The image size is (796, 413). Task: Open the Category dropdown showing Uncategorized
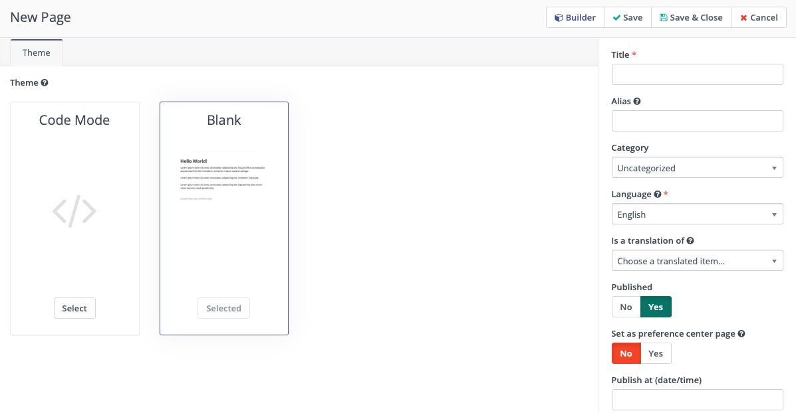coord(697,167)
